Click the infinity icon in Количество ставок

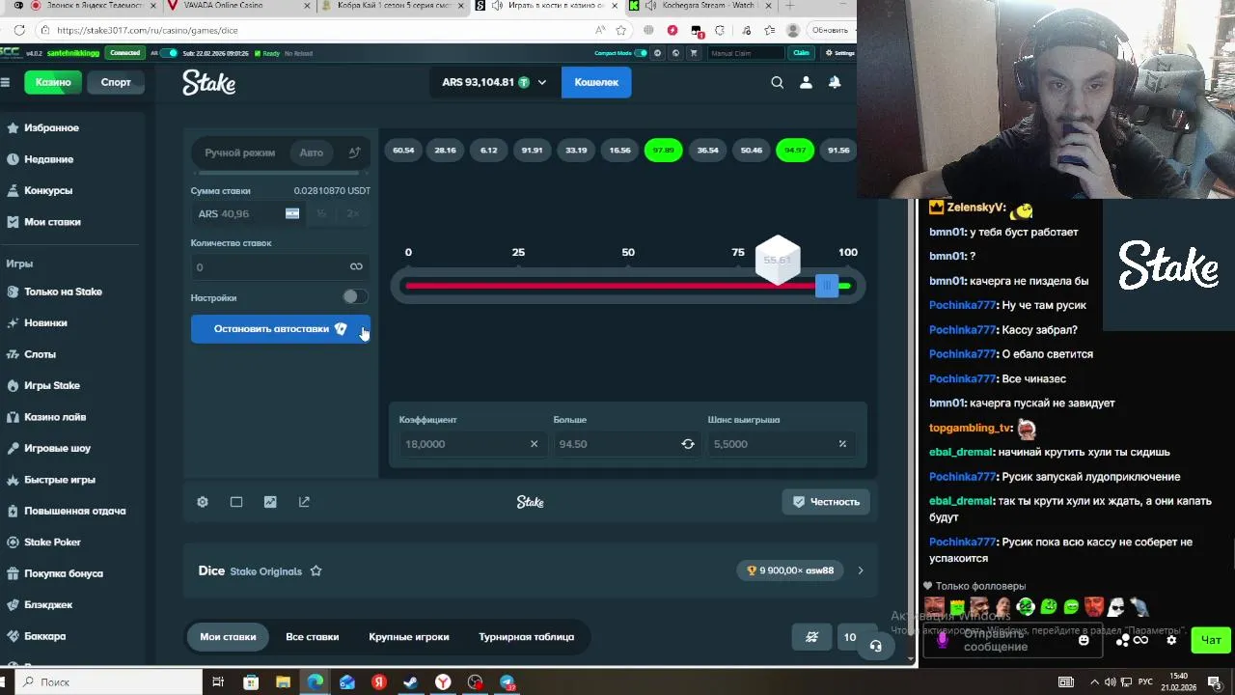click(356, 267)
